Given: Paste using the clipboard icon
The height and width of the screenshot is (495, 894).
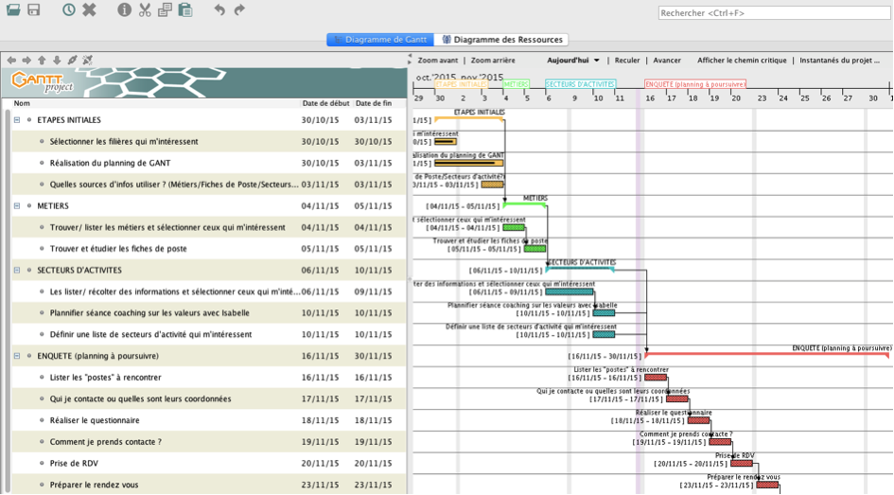Looking at the screenshot, I should [x=185, y=9].
